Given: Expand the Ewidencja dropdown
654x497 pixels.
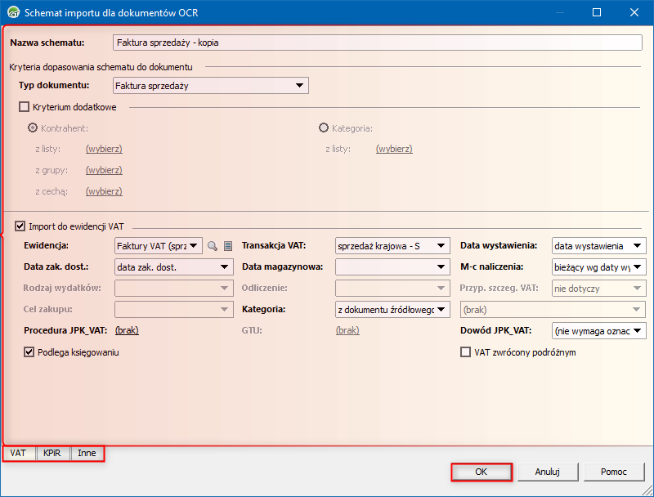Looking at the screenshot, I should click(159, 246).
